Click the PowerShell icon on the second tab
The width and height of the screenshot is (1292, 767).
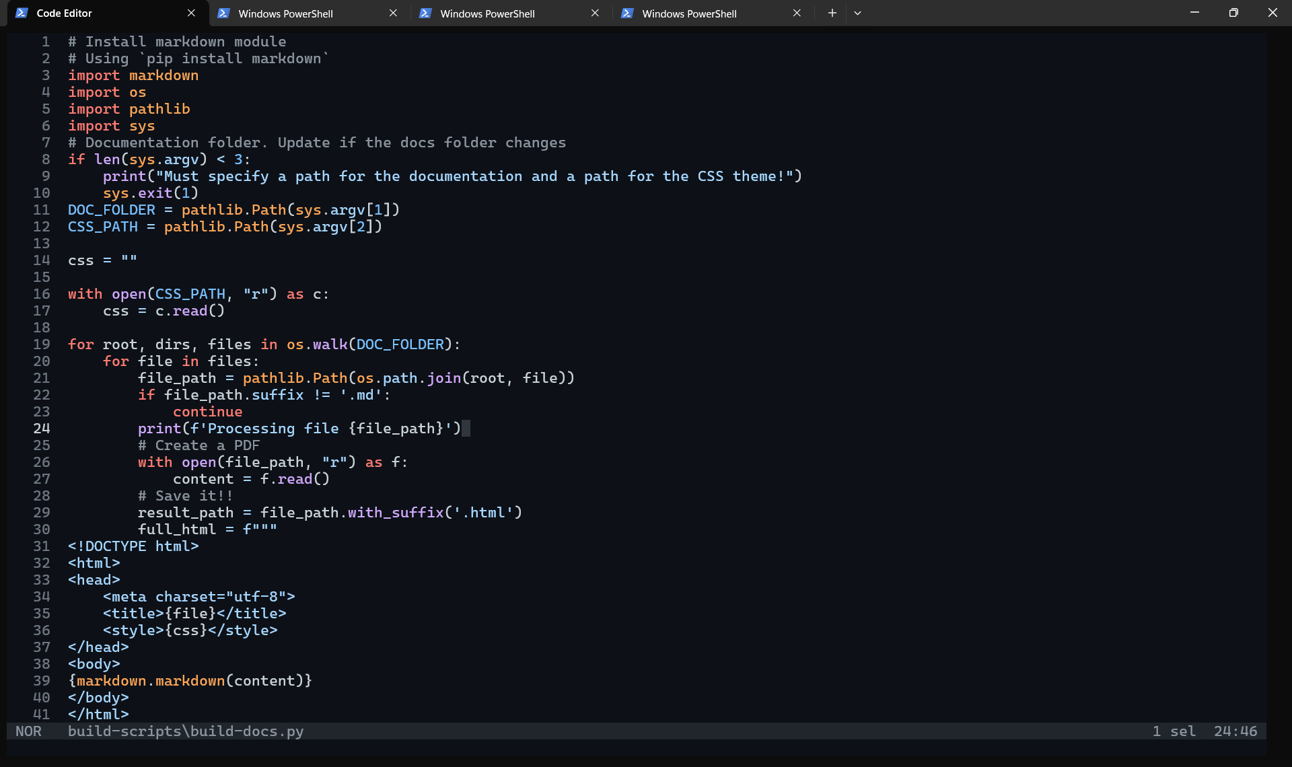(223, 13)
